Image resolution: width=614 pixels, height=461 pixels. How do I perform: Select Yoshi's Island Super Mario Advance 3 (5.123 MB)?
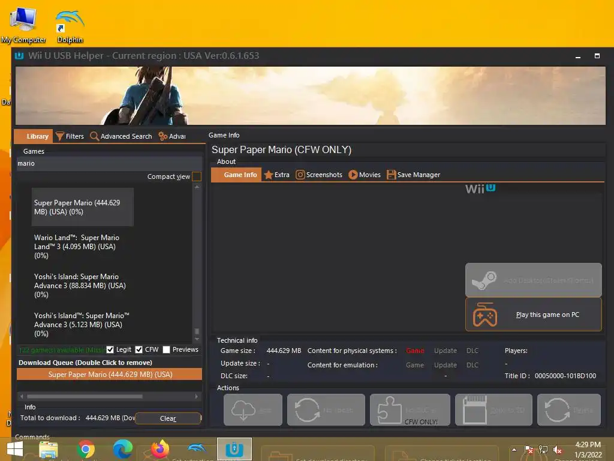tap(83, 325)
